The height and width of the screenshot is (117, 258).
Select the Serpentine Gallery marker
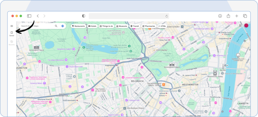74,49
